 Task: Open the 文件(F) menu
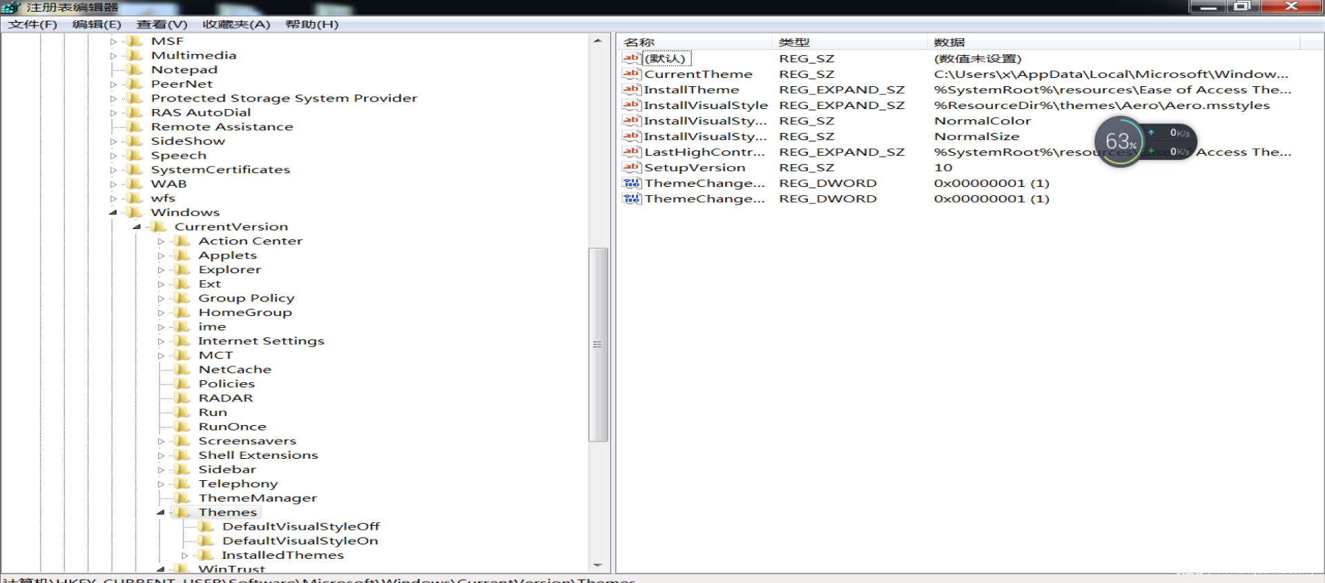pyautogui.click(x=32, y=24)
